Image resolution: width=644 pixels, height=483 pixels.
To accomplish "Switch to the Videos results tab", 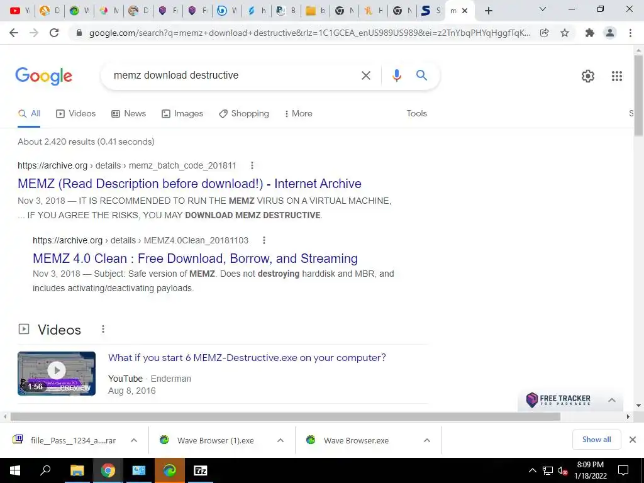I will [75, 114].
